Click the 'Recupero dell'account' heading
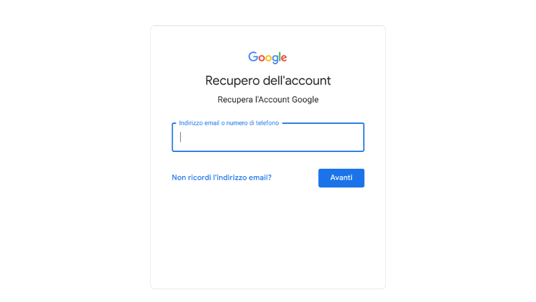The width and height of the screenshot is (536, 302). click(268, 81)
